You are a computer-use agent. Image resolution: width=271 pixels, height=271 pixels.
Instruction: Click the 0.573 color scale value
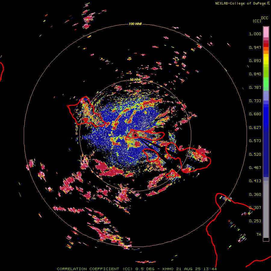coord(255,141)
